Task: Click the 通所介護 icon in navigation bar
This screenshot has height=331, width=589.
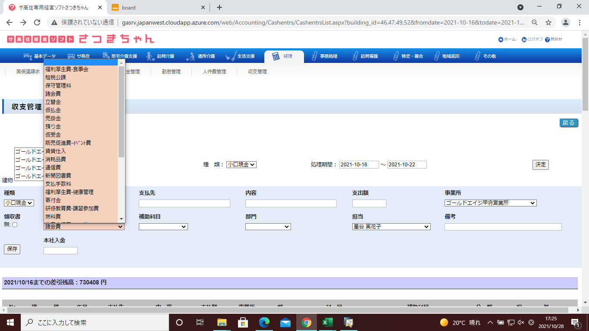Action: (191, 56)
